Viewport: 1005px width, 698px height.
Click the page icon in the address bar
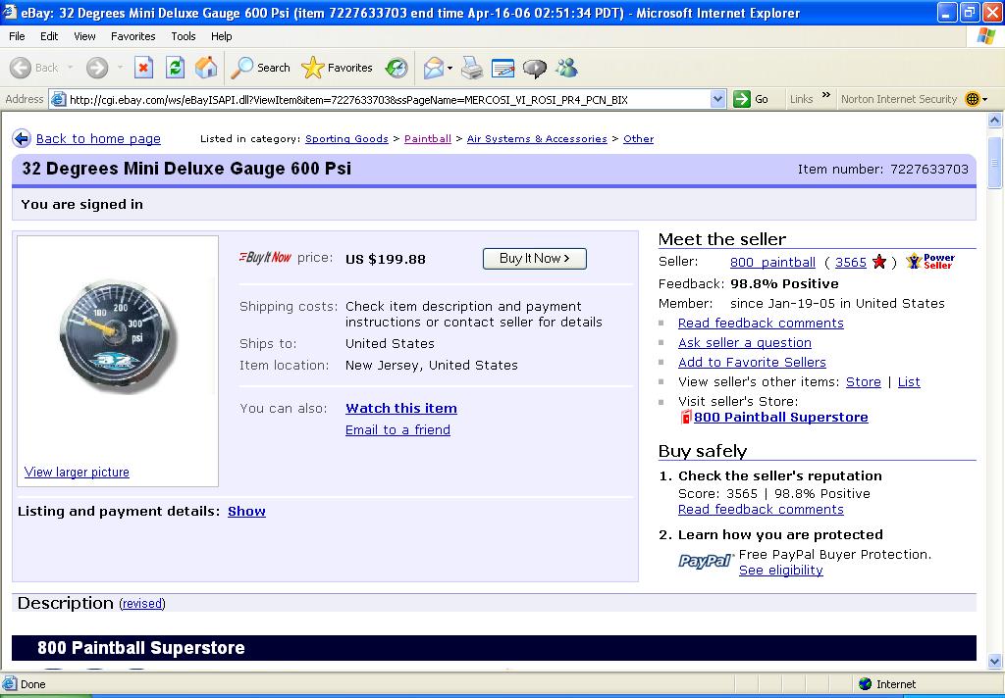coord(58,99)
